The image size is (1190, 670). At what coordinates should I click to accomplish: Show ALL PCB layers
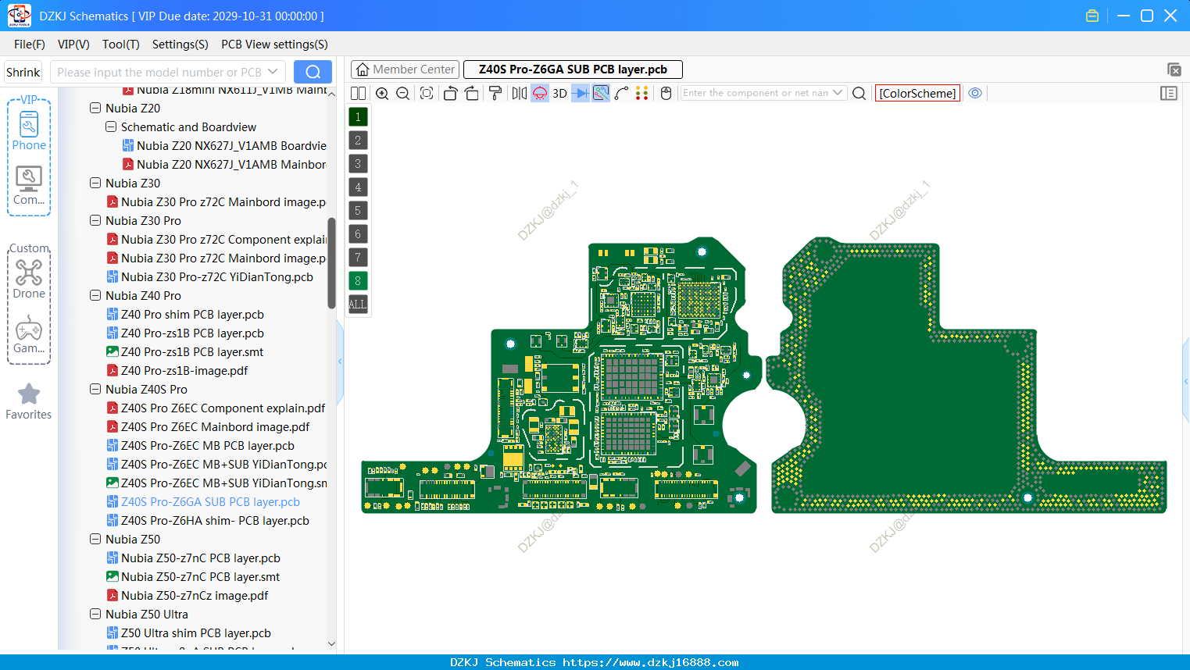pyautogui.click(x=358, y=305)
